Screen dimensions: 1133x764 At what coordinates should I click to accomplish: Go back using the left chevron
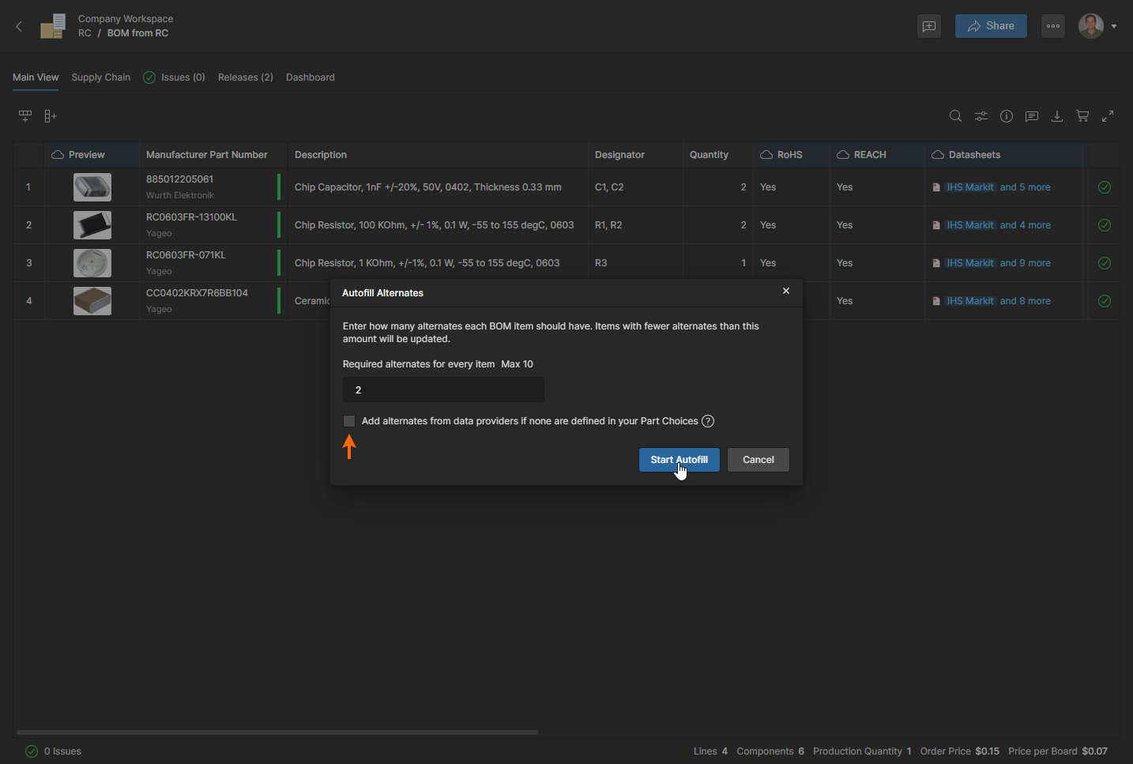click(x=19, y=26)
